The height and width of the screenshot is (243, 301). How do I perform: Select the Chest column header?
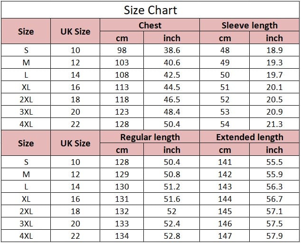[150, 26]
